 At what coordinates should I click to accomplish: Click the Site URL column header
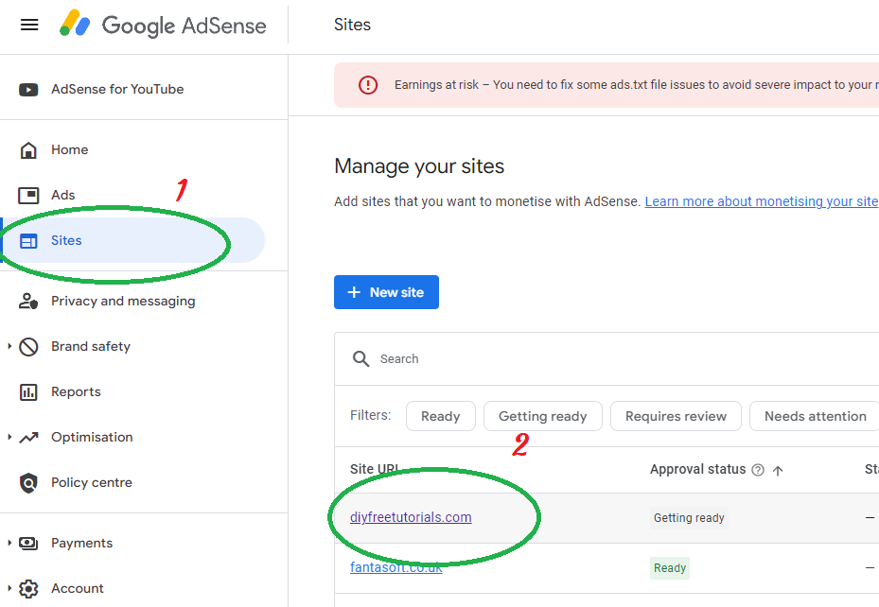375,470
